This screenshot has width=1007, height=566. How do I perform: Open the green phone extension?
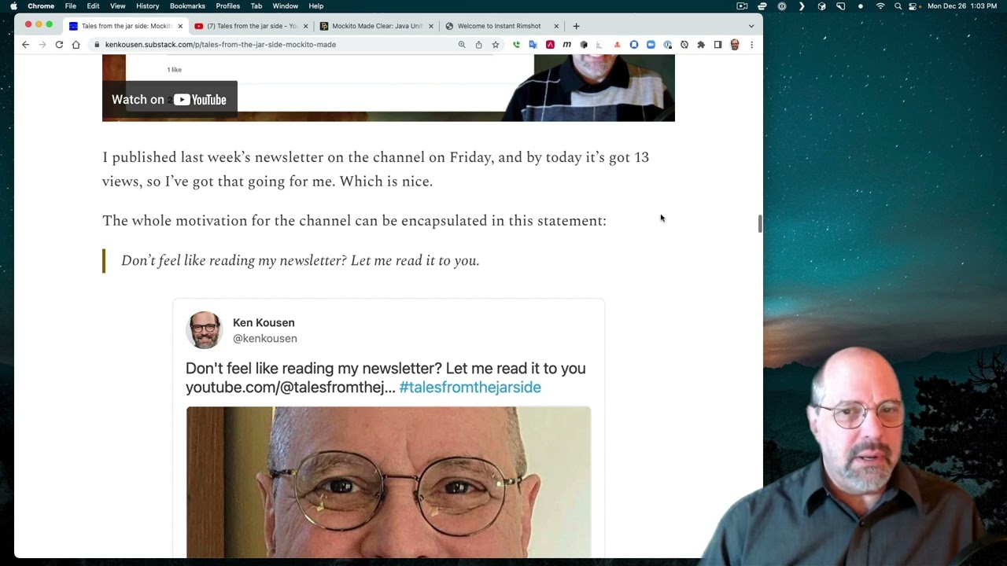[x=516, y=45]
